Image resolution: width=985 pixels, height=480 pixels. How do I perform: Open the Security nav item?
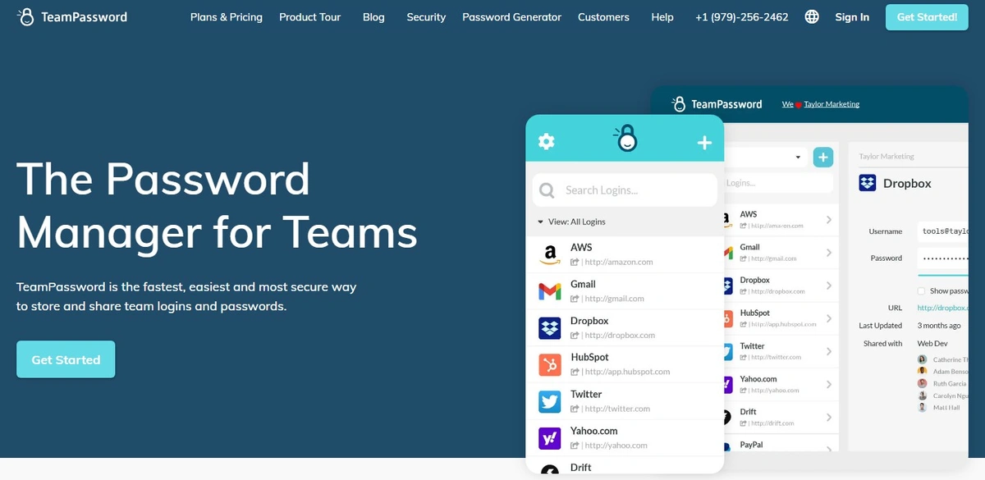(x=426, y=16)
